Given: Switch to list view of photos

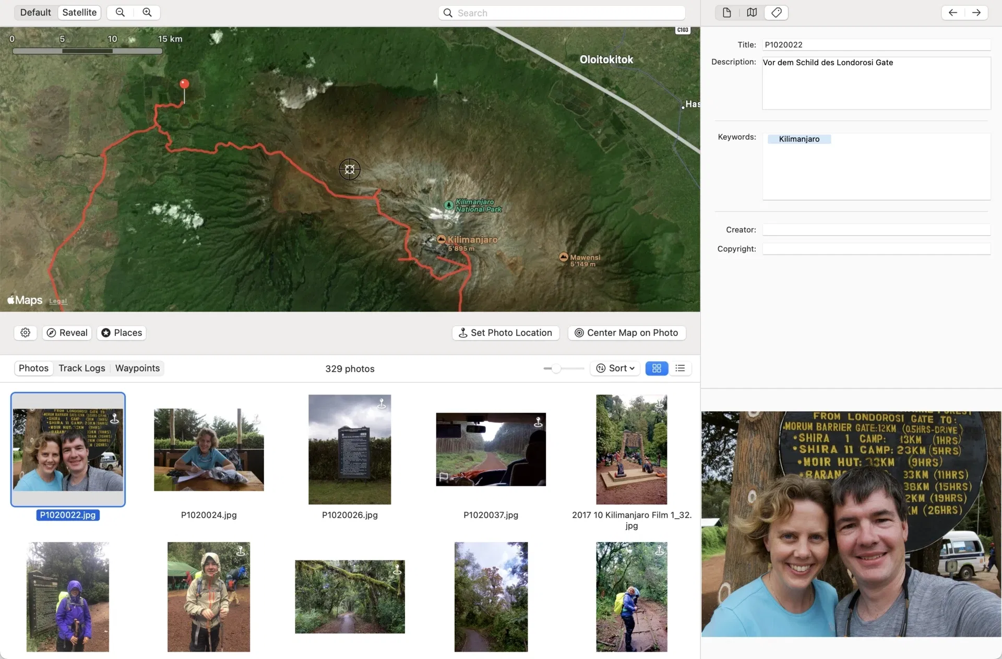Looking at the screenshot, I should (680, 368).
